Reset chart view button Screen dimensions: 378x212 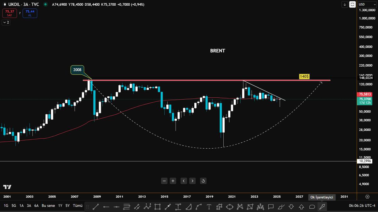click(203, 181)
